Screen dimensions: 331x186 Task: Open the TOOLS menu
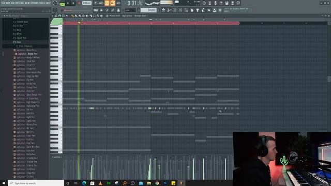42,3
